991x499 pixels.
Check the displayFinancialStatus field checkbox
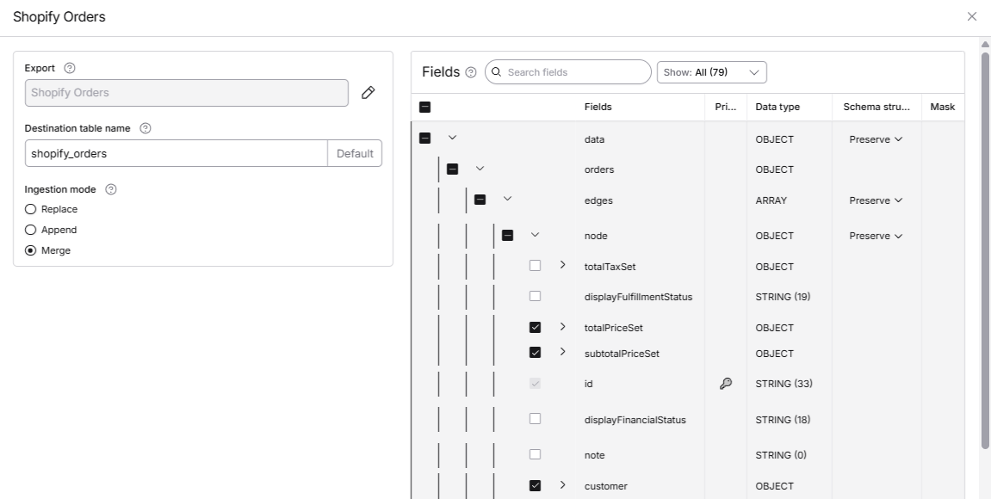point(536,418)
